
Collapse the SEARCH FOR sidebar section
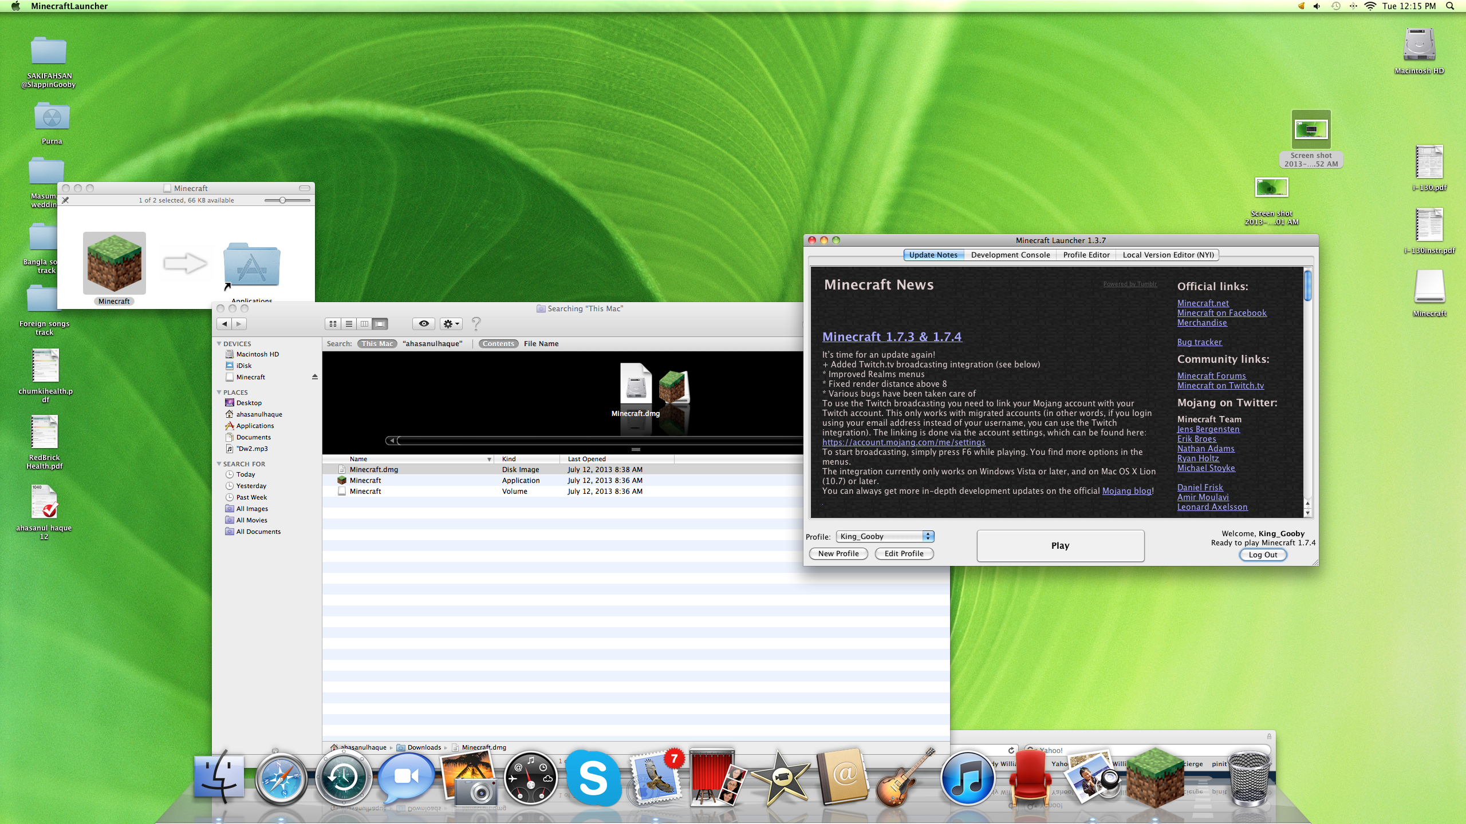point(219,464)
